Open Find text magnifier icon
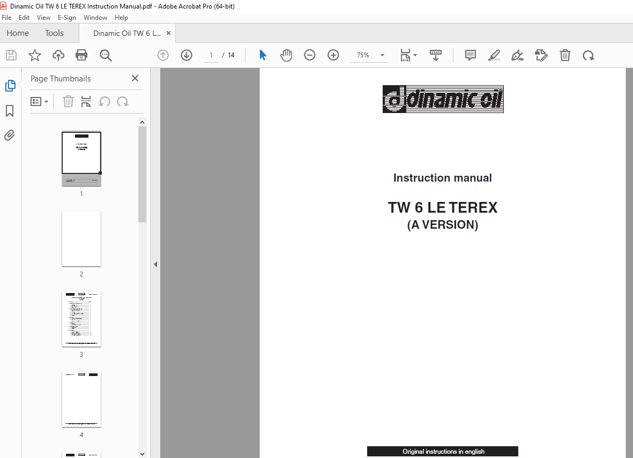Viewport: 633px width, 458px height. 106,55
